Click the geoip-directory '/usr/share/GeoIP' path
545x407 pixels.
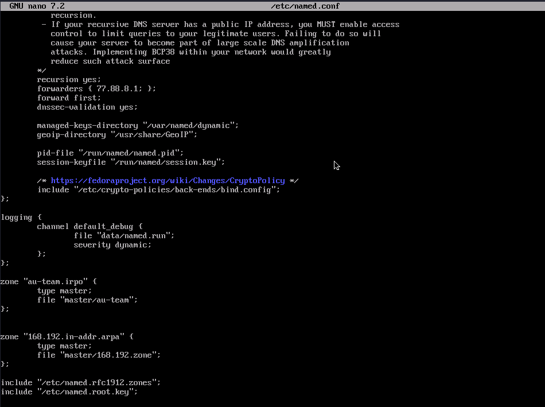click(154, 135)
